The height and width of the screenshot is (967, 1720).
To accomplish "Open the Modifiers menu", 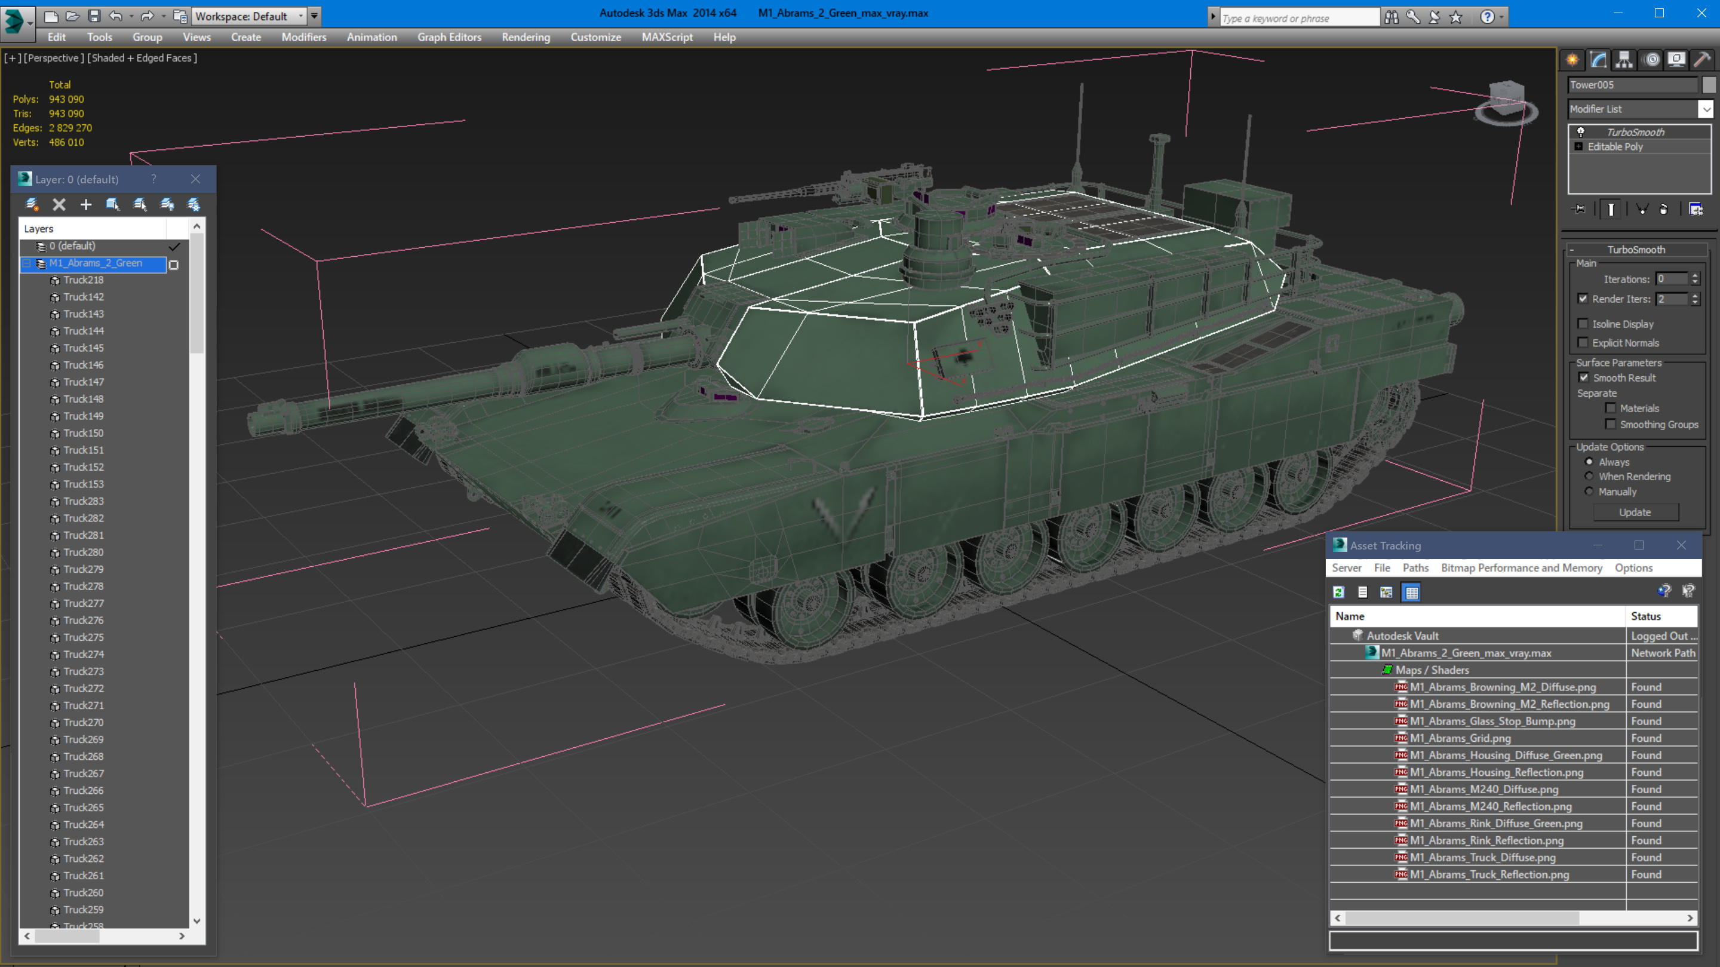I will pyautogui.click(x=304, y=38).
